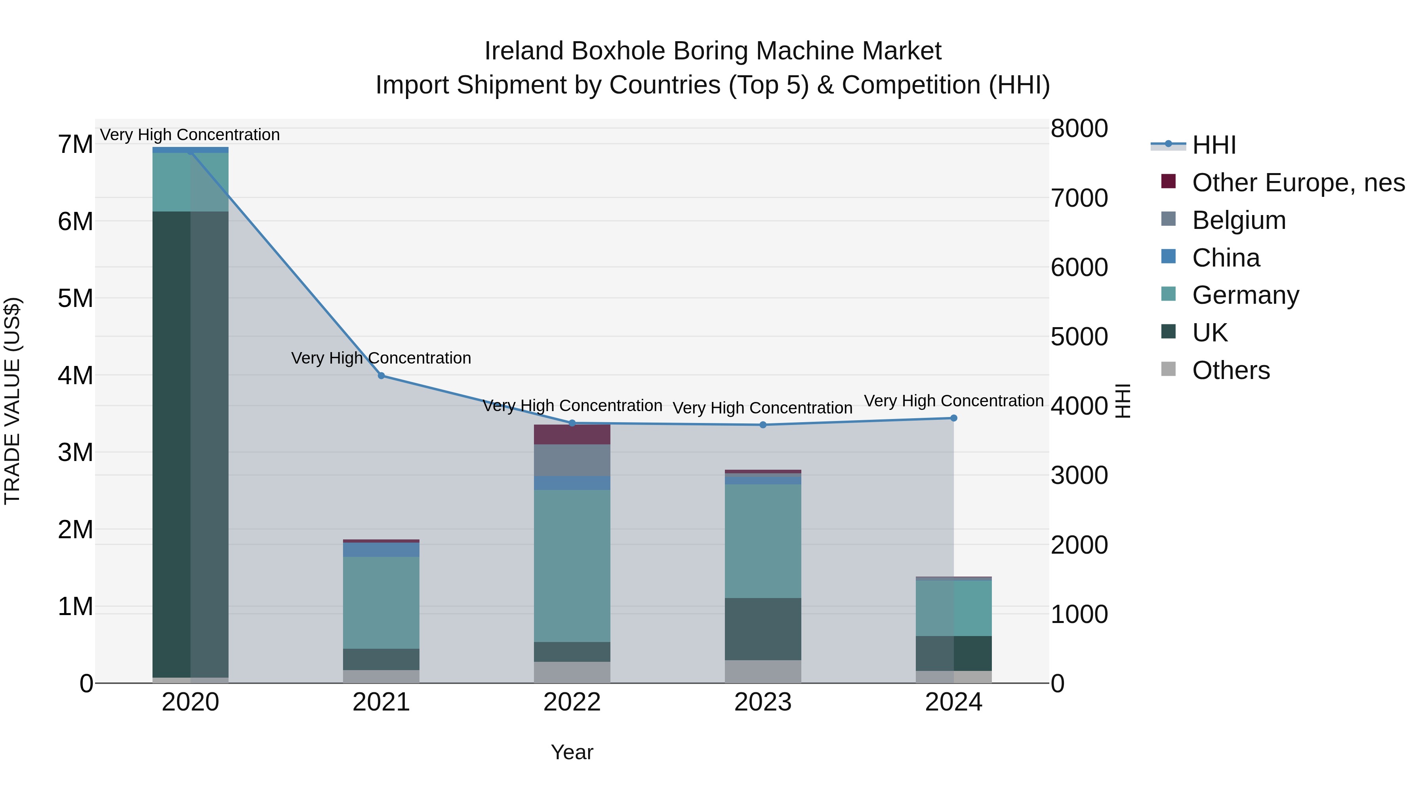Click the Belgium gray-blue legend swatch
The image size is (1426, 802).
(1168, 219)
